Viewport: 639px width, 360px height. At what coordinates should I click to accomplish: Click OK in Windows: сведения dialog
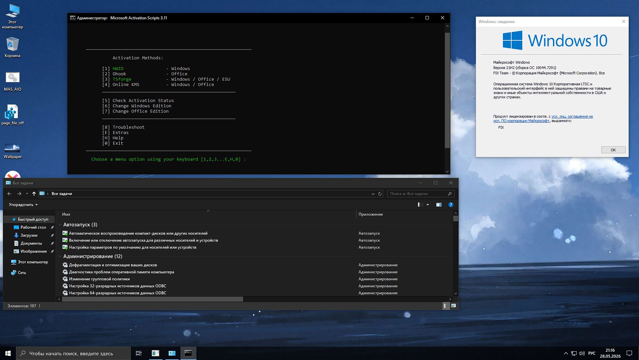coord(613,150)
